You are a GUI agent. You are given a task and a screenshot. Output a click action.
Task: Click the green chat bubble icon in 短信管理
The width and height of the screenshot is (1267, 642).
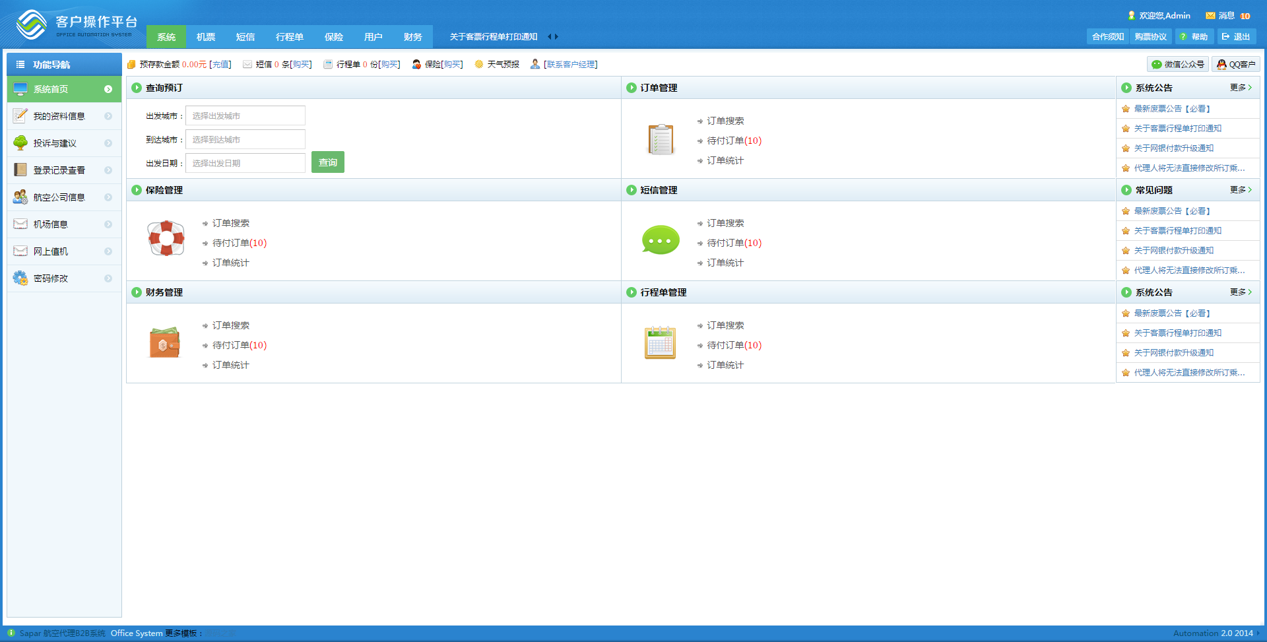tap(661, 240)
